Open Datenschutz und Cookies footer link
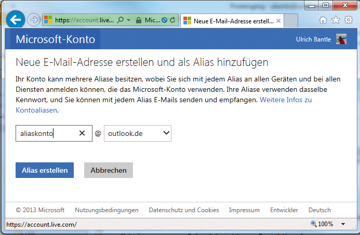This screenshot has height=235, width=360. coord(184,210)
